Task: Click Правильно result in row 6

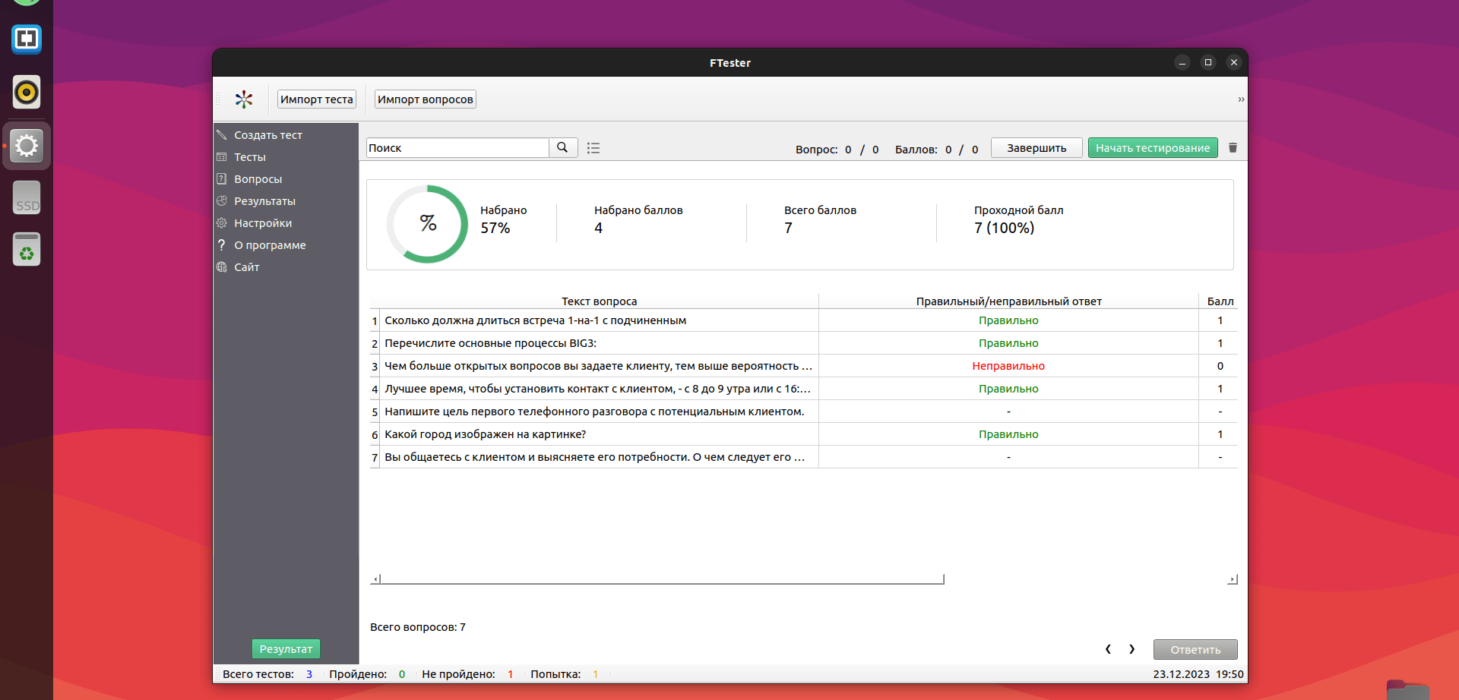Action: click(x=1008, y=434)
